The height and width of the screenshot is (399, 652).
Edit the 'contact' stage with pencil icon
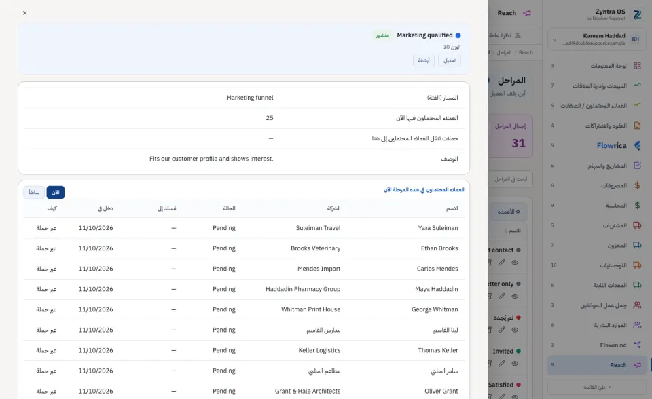[x=501, y=263]
